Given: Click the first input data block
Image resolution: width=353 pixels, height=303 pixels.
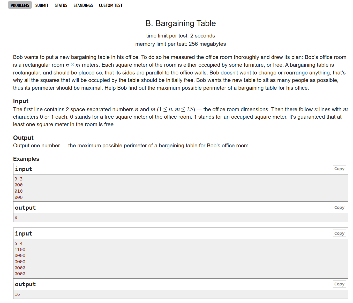Looking at the screenshot, I should 181,188.
